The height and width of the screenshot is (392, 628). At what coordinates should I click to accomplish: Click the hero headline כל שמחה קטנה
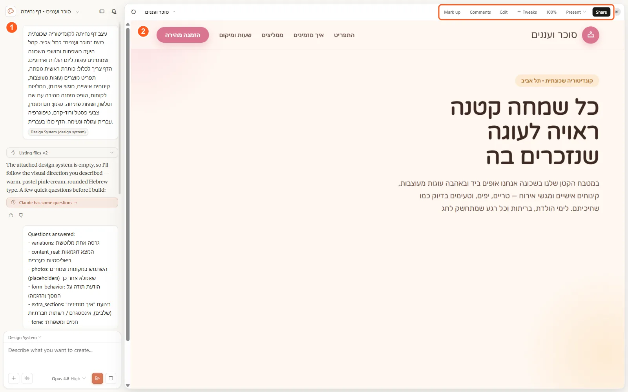(x=524, y=107)
